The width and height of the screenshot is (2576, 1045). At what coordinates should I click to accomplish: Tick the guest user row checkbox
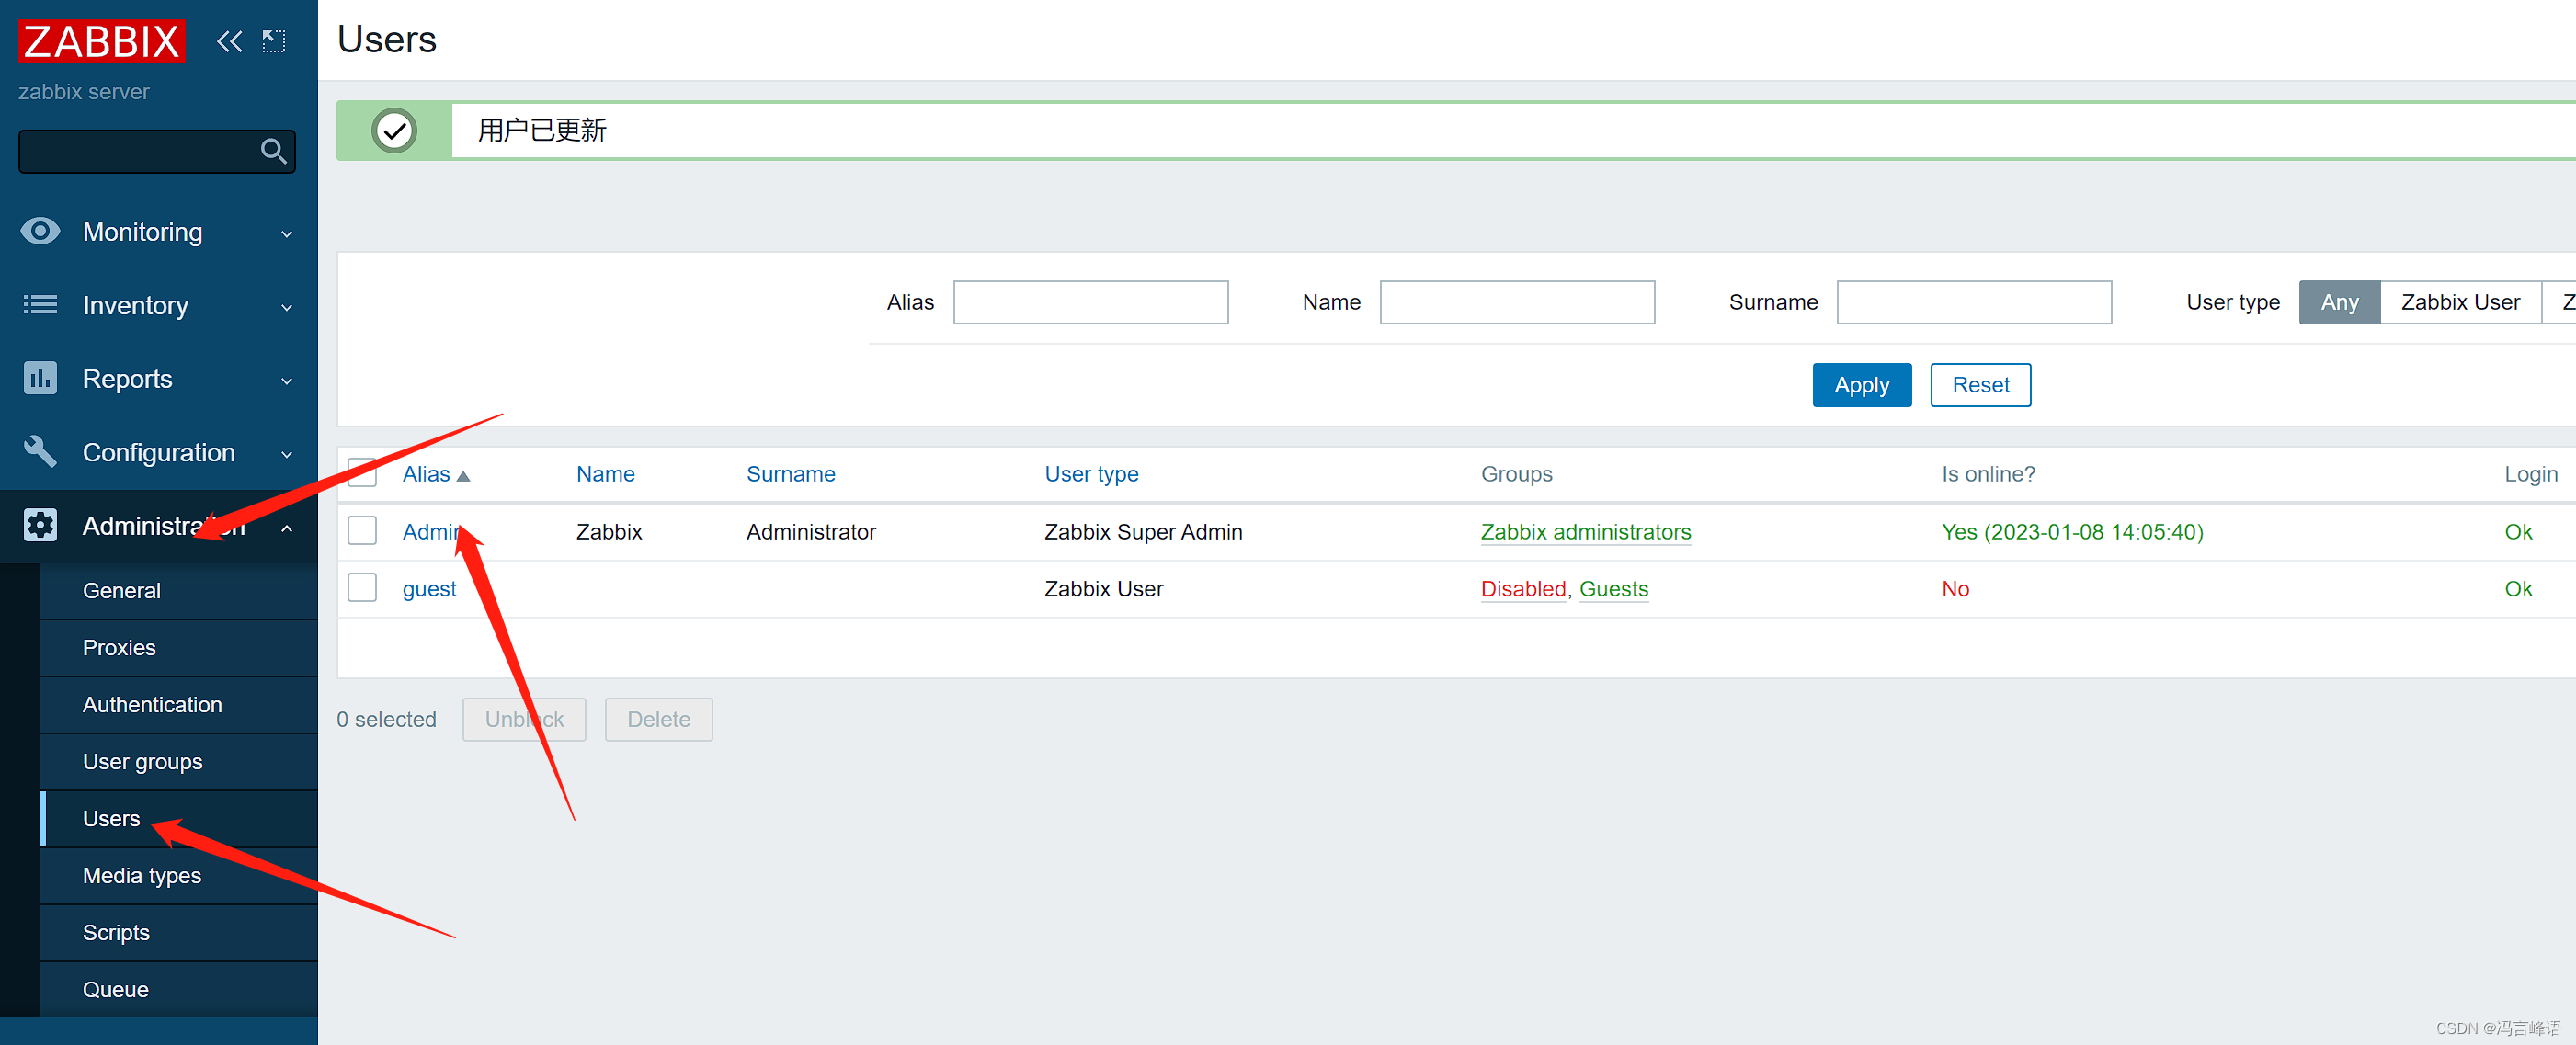(361, 588)
